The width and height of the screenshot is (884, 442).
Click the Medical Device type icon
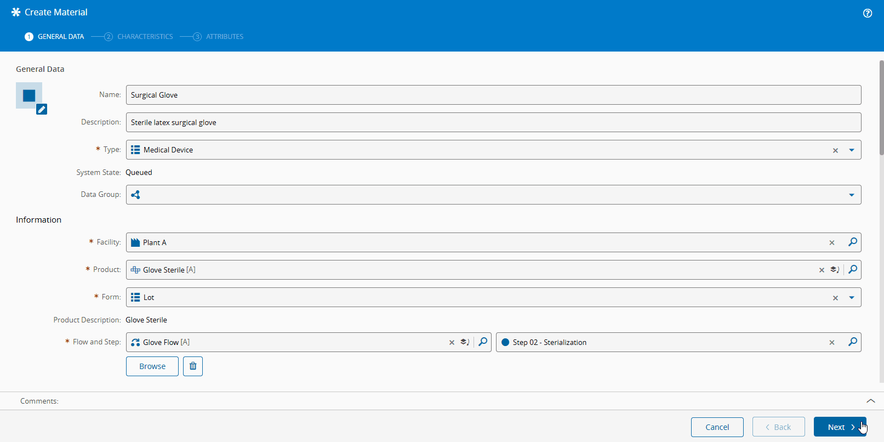(x=135, y=150)
